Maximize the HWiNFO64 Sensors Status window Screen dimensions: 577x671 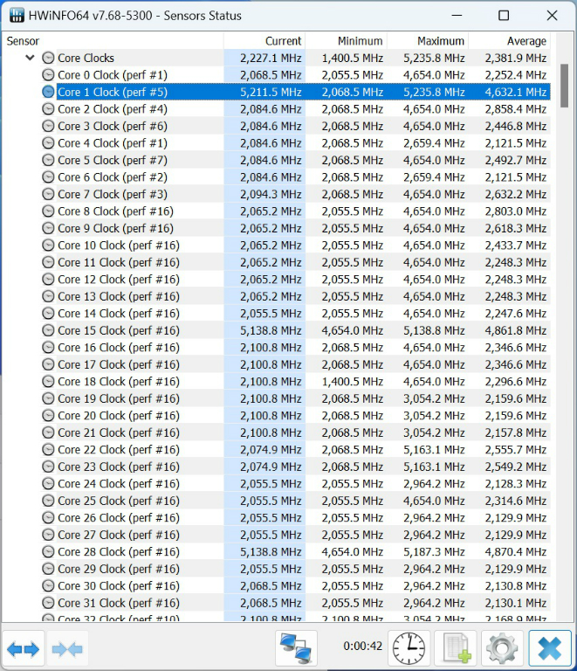(x=504, y=16)
